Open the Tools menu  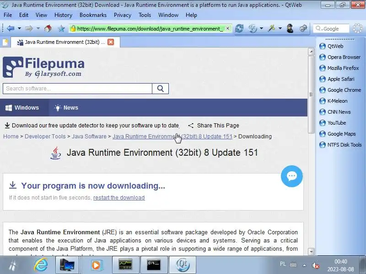point(145,15)
